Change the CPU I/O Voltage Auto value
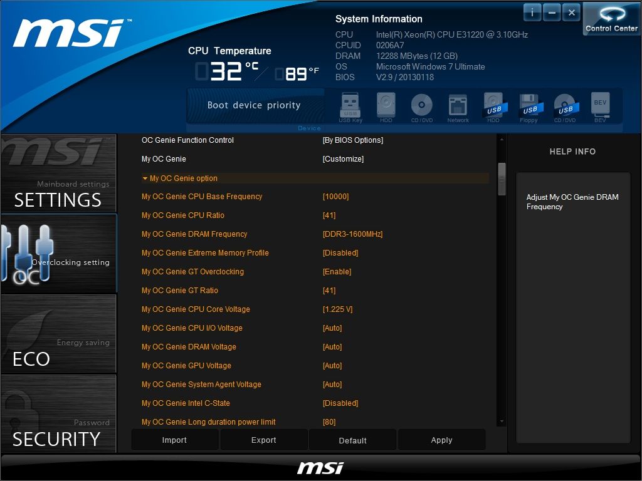Image resolution: width=642 pixels, height=481 pixels. pyautogui.click(x=332, y=328)
